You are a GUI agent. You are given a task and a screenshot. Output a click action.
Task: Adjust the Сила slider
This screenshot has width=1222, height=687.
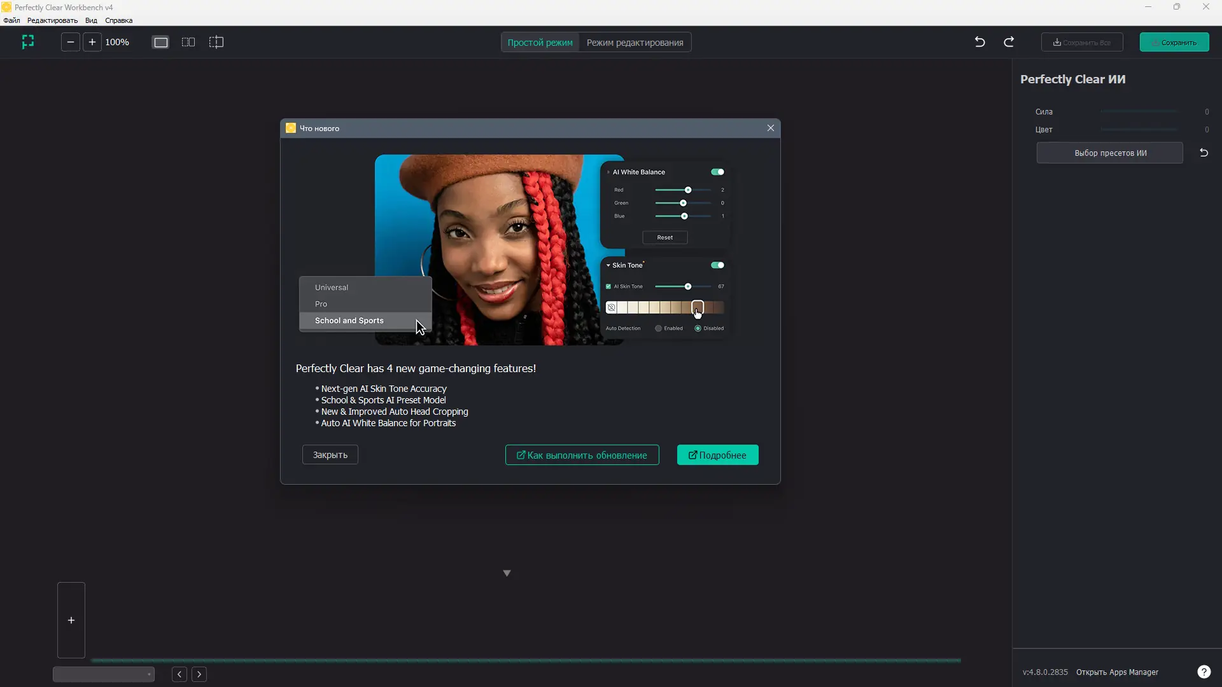(1139, 111)
